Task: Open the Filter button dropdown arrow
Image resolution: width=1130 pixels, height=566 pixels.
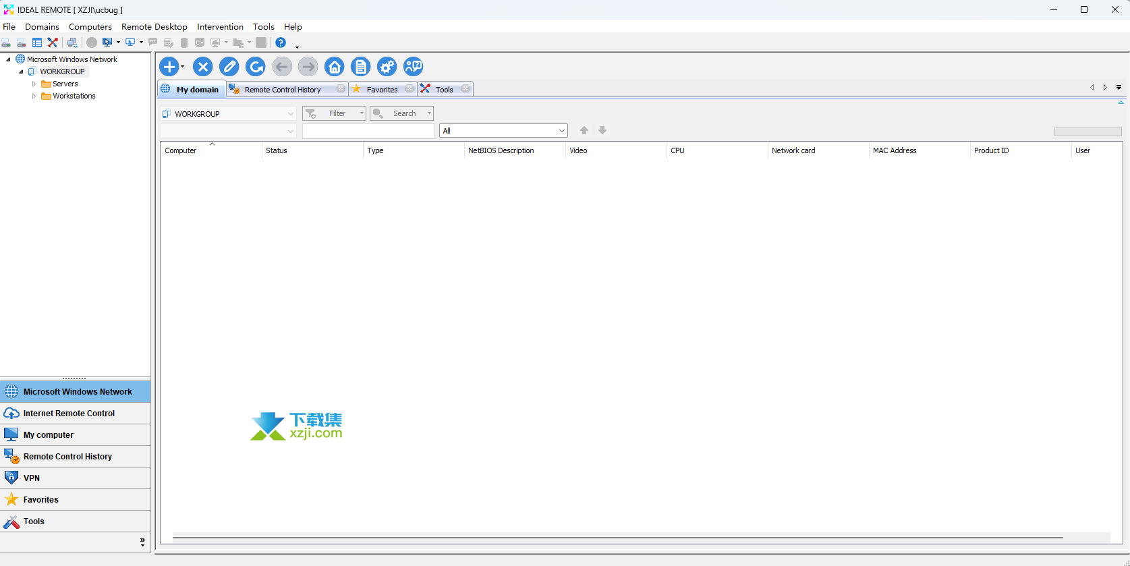Action: [x=362, y=113]
